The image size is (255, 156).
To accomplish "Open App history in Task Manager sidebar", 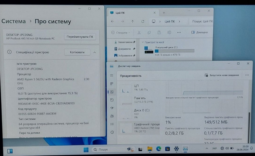I will pyautogui.click(x=112, y=100).
